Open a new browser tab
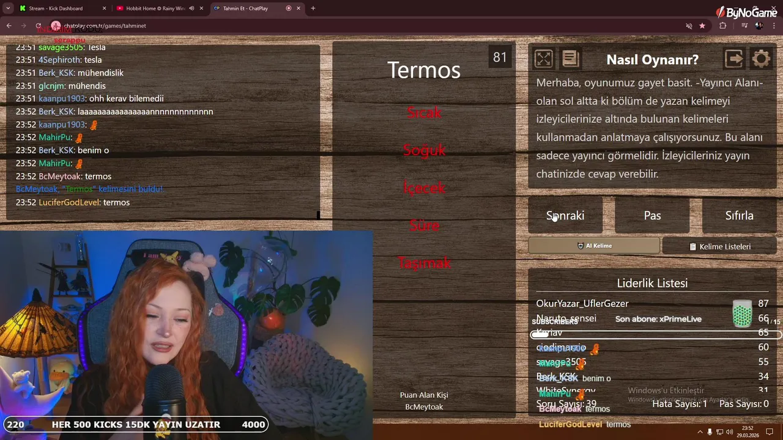This screenshot has width=783, height=440. click(313, 9)
